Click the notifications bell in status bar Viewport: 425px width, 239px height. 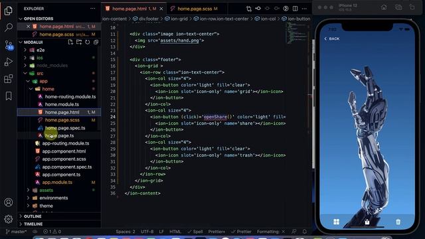point(304,232)
